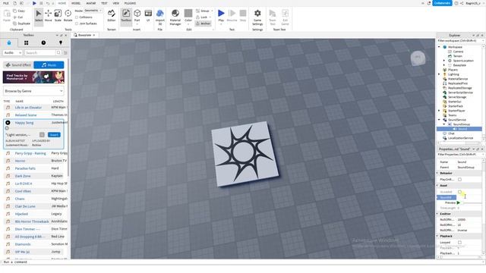Collapse the SoundService tree node
The image size is (486, 273).
(439, 120)
